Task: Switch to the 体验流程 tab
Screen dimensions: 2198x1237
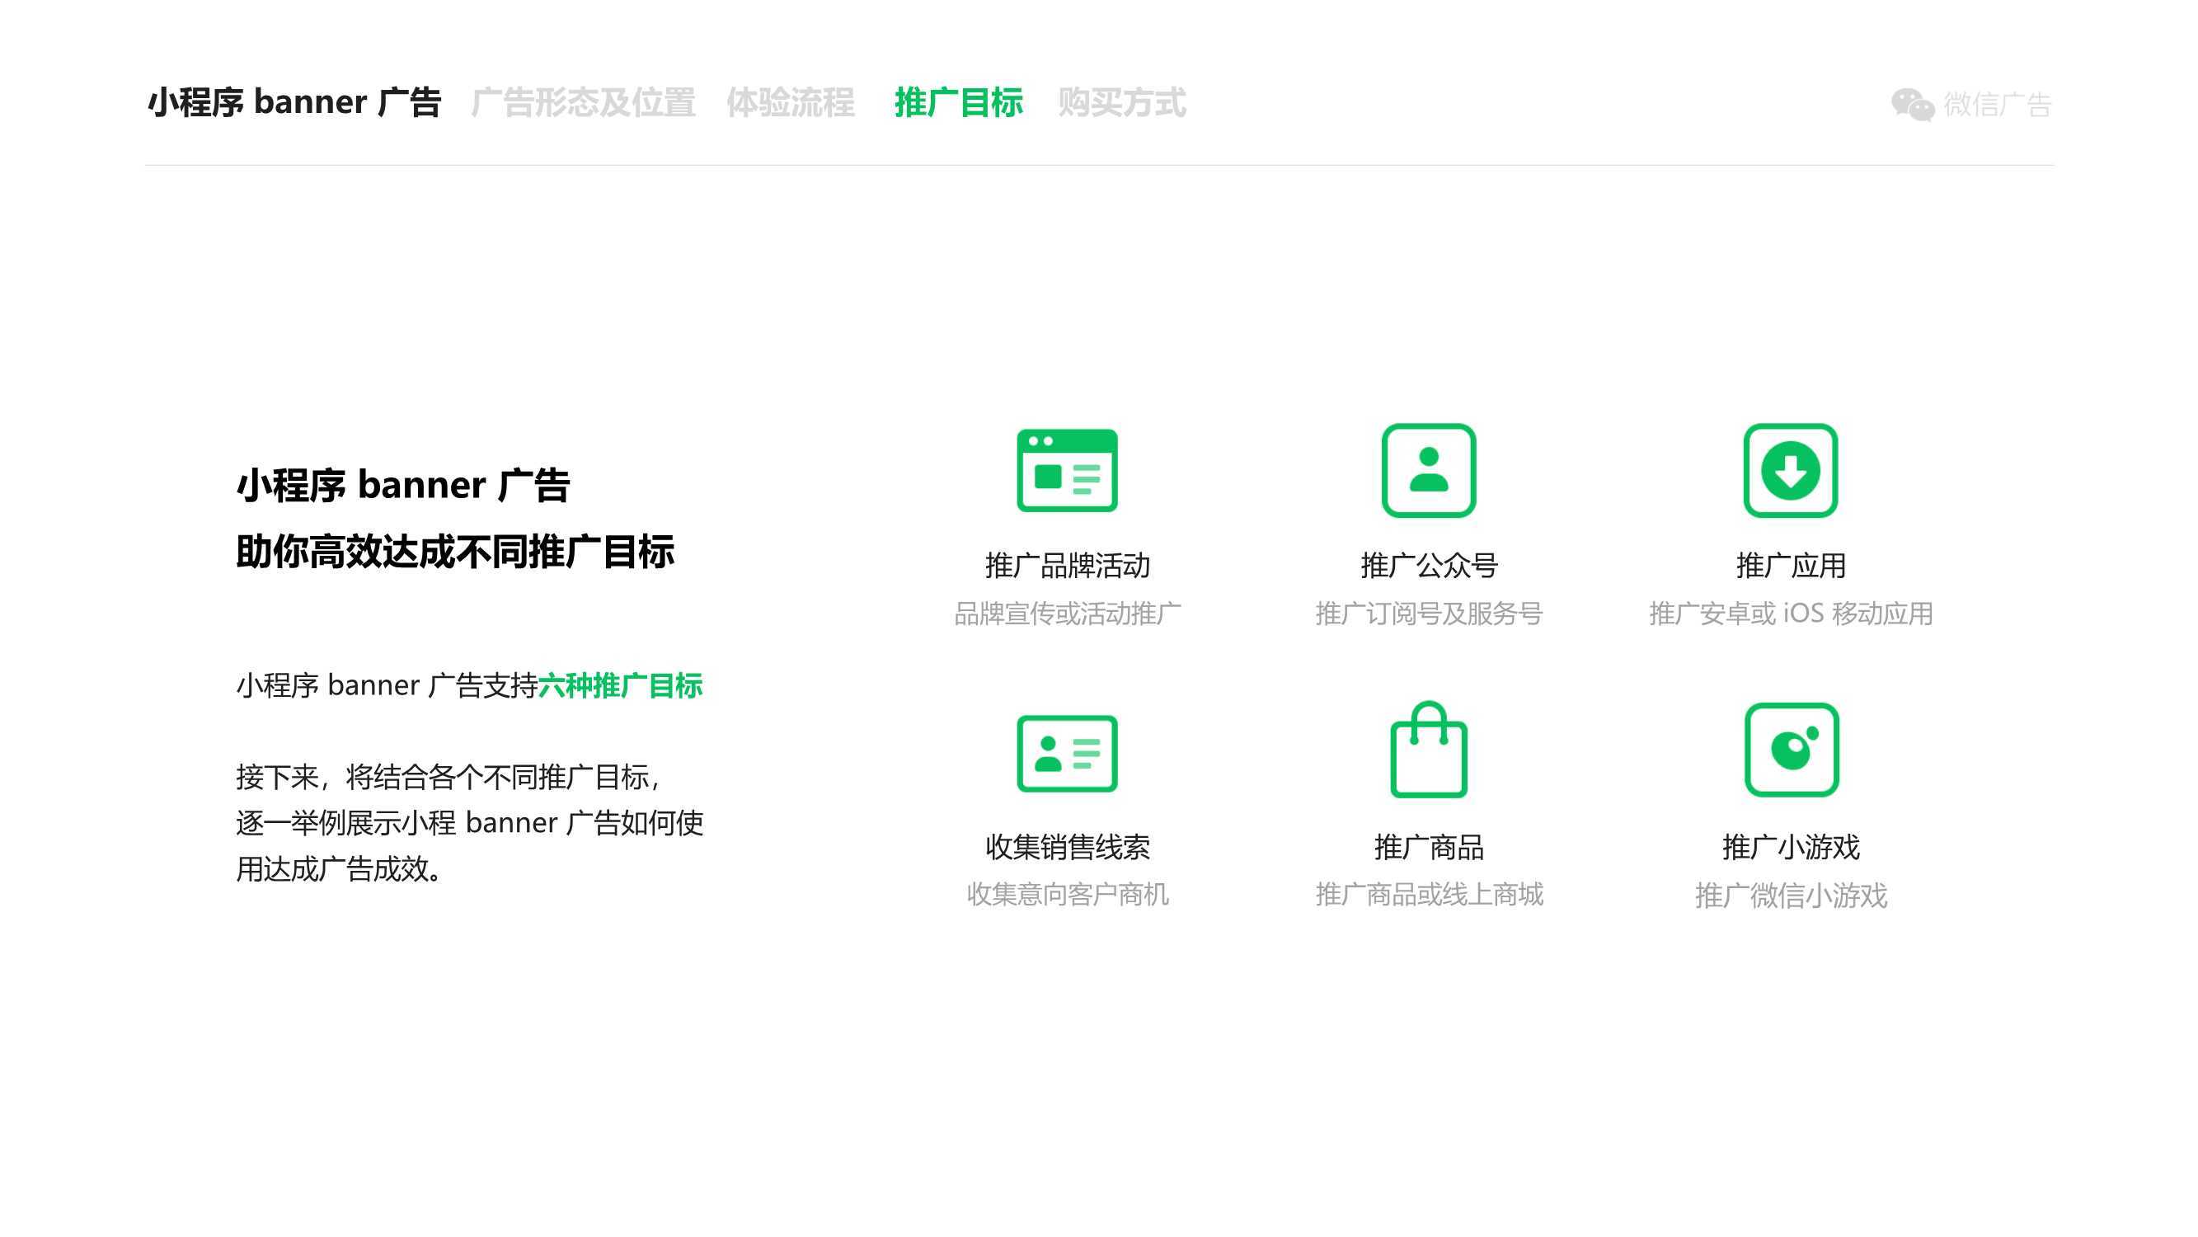Action: (x=790, y=102)
